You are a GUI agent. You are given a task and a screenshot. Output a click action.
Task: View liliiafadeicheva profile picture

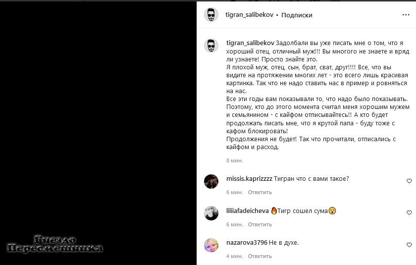pos(211,213)
